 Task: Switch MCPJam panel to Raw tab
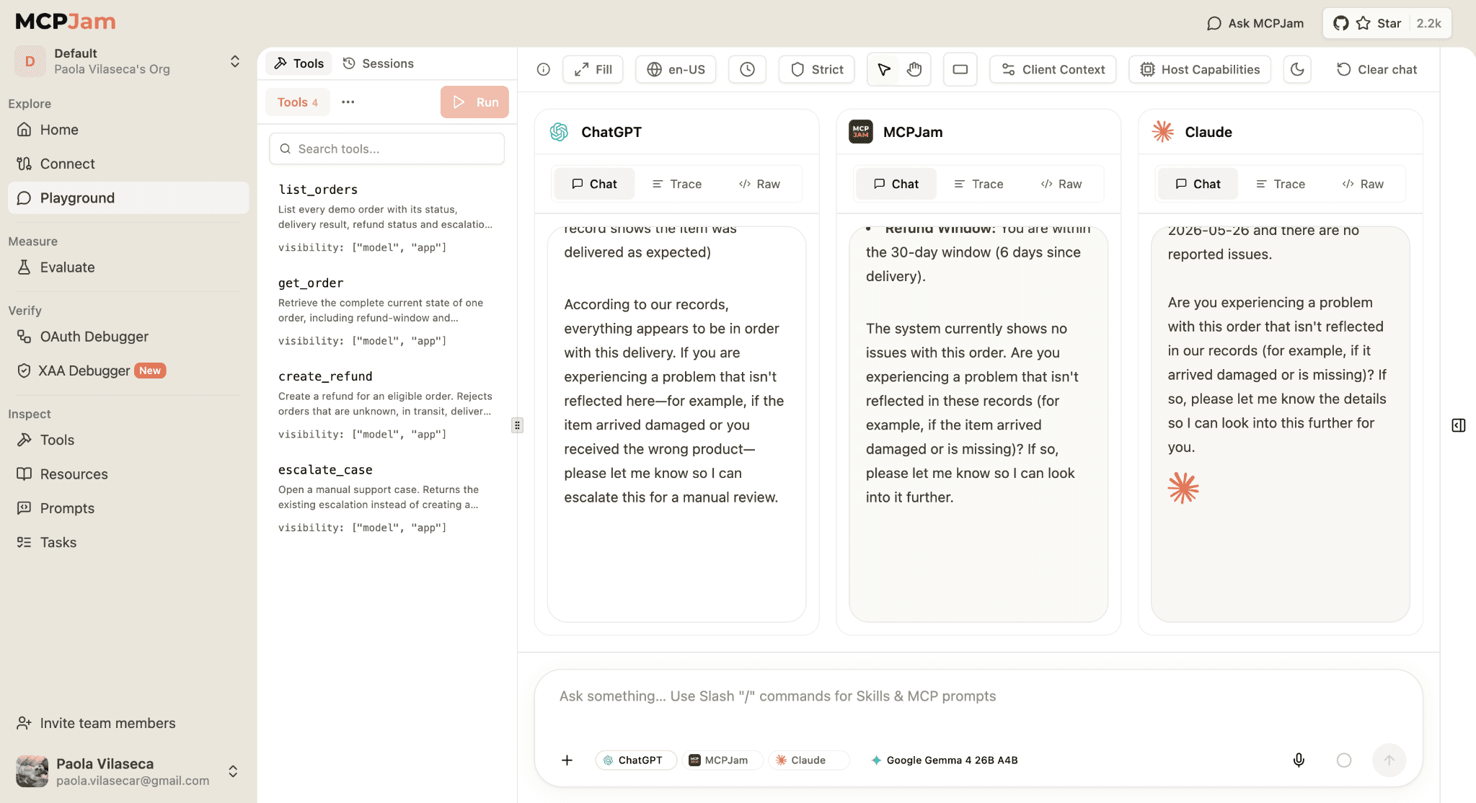tap(1061, 184)
